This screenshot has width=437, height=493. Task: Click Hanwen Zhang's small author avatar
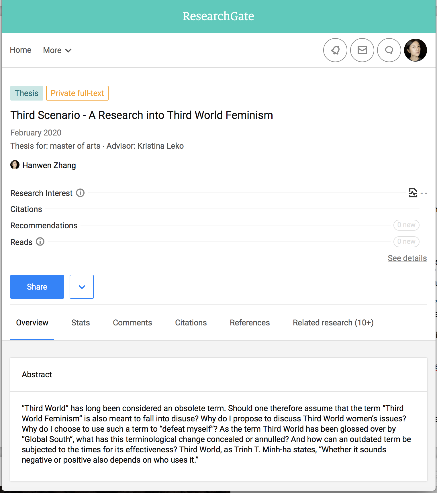(x=15, y=165)
